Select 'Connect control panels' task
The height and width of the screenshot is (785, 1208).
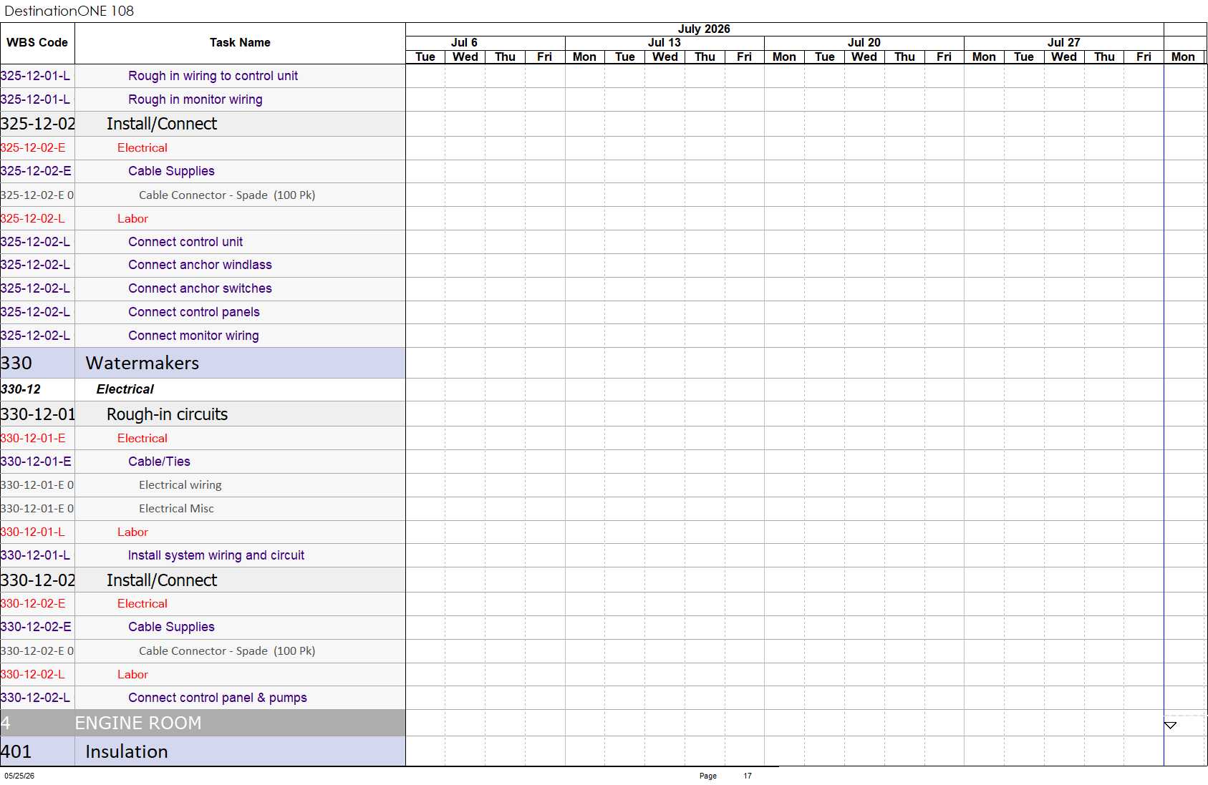[203, 312]
